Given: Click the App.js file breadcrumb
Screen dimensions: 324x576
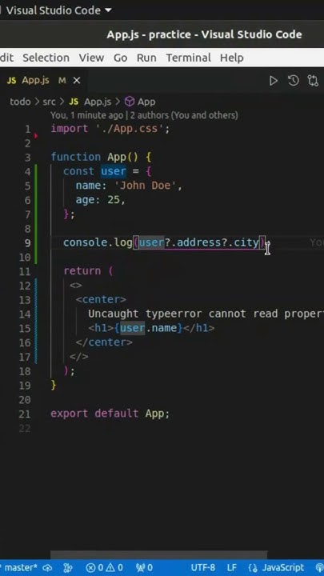Looking at the screenshot, I should coord(98,102).
